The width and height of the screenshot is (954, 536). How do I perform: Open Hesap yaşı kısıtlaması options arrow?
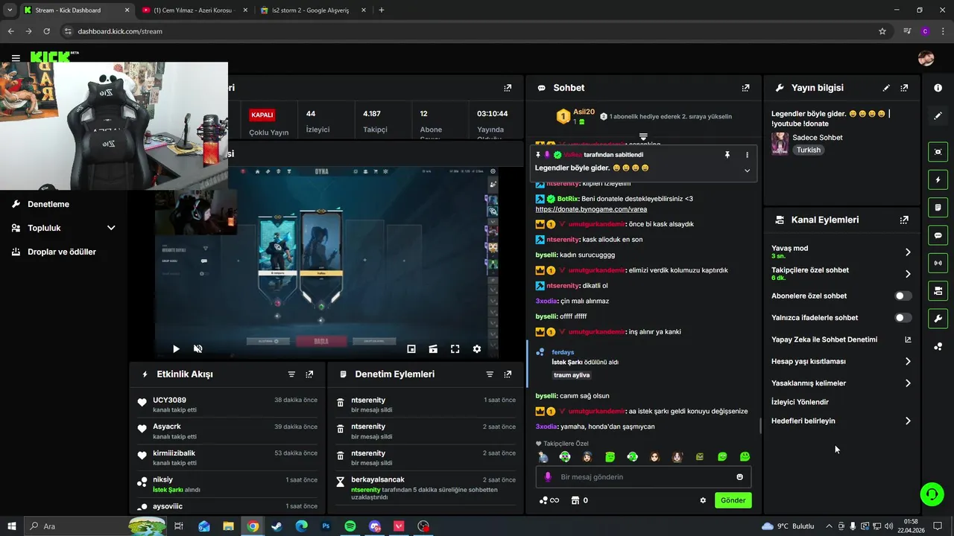(x=908, y=361)
